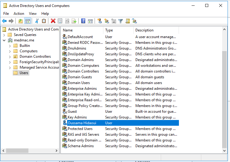Select the DnsAdmins group row

click(120, 48)
